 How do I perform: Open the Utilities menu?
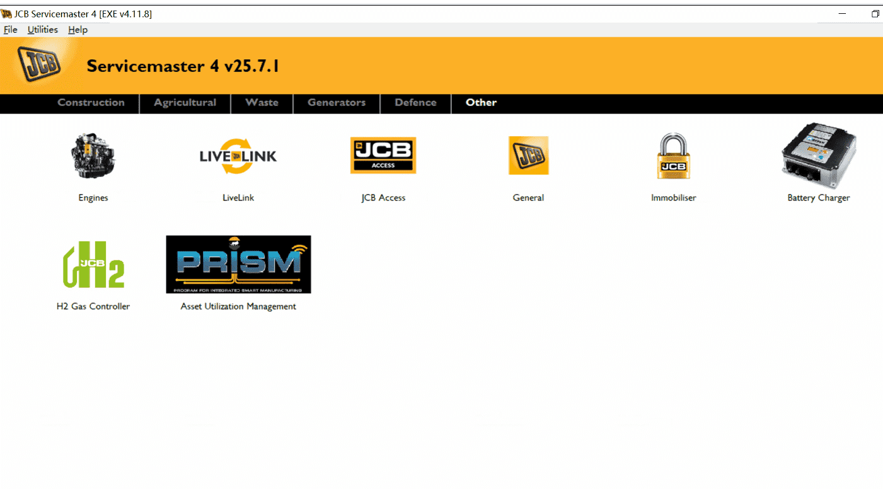pyautogui.click(x=42, y=30)
